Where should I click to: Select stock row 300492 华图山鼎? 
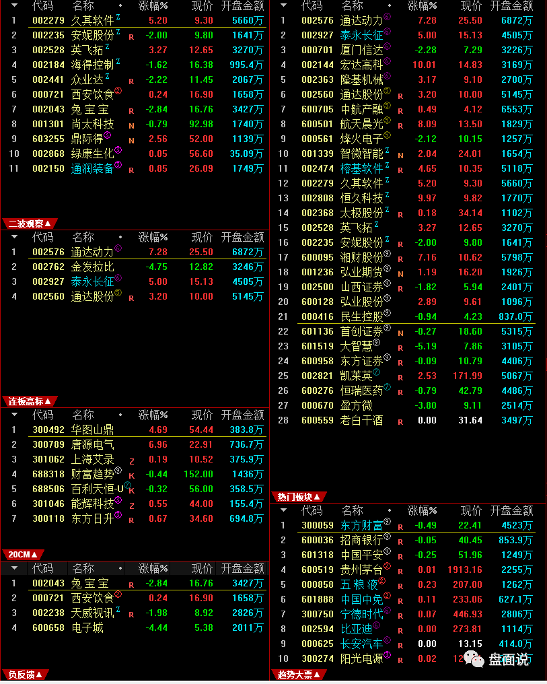coord(135,430)
